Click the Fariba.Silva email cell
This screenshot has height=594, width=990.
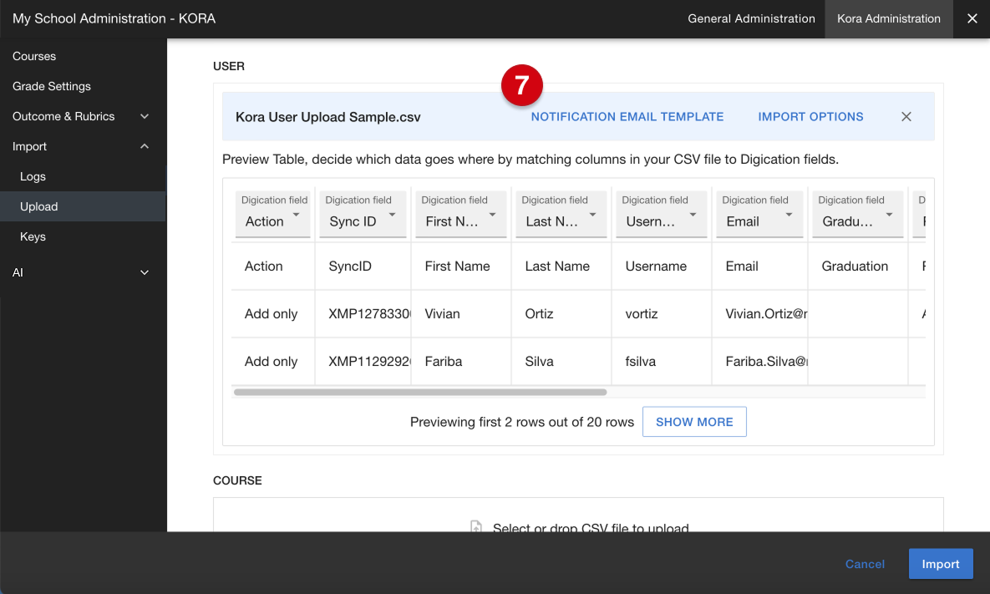click(x=760, y=361)
